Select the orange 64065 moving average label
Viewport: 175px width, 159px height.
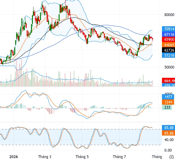coord(168,45)
